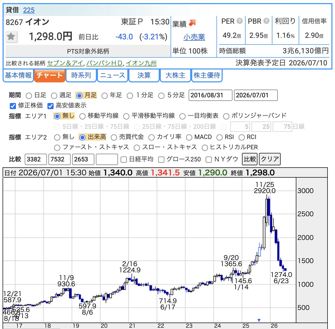The image size is (335, 329).
Task: Open the パンパシHD comparison link
Action: click(x=105, y=63)
